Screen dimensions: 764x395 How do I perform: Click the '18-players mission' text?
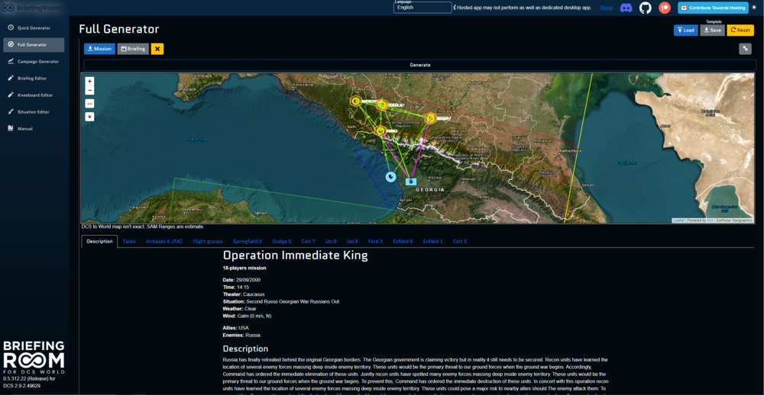244,268
